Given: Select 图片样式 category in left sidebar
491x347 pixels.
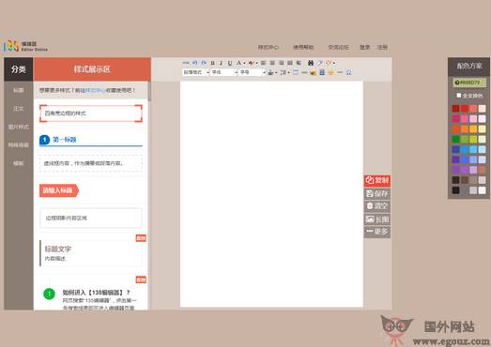Looking at the screenshot, I should 18,127.
